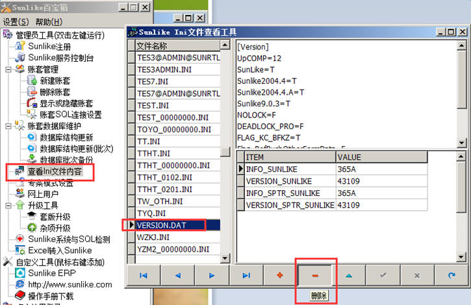This screenshot has height=305, width=471.
Task: Click VERSION_SUNLIKE value cell 43109
Action: click(382, 181)
